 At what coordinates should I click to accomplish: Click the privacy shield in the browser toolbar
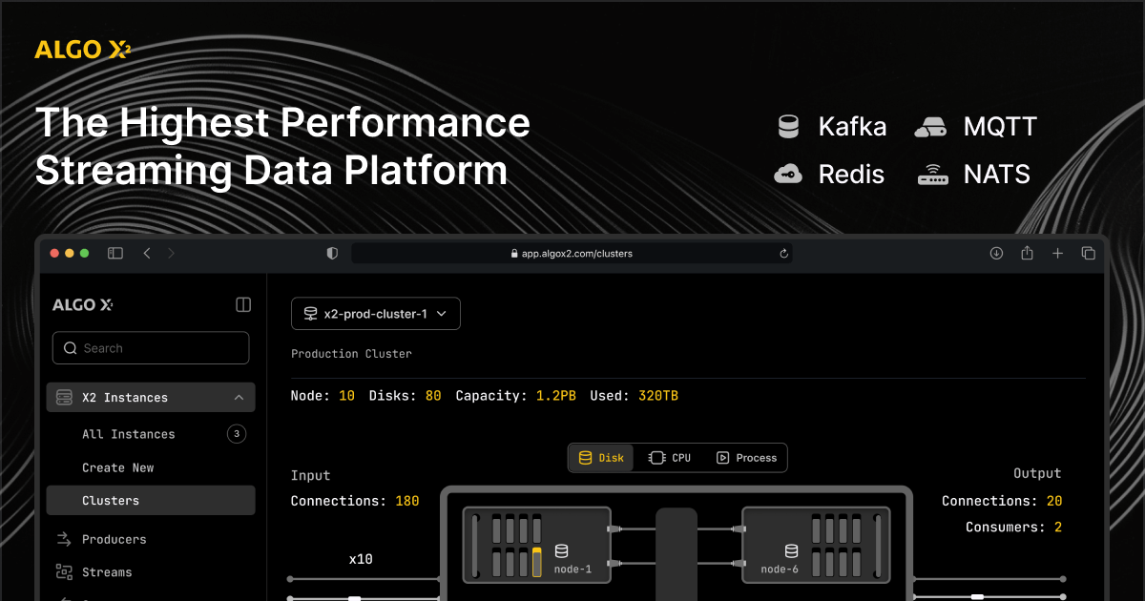tap(331, 253)
